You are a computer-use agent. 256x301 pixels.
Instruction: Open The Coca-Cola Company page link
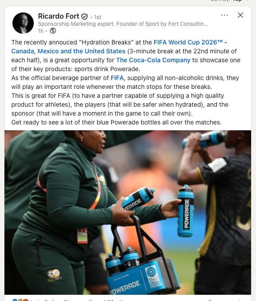[x=153, y=60]
